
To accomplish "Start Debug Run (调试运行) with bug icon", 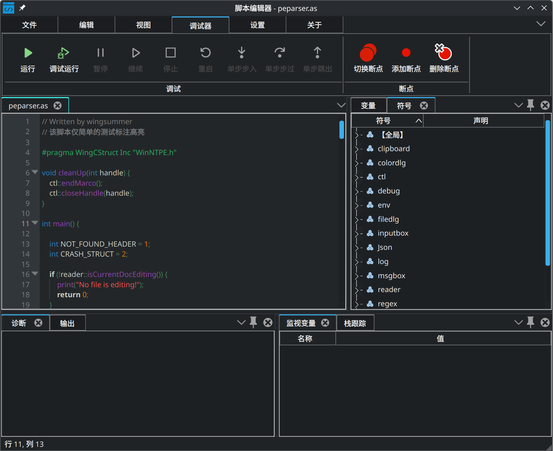I will tap(64, 53).
